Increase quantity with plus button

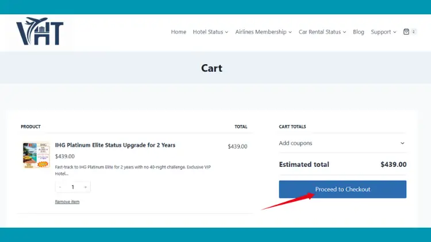pyautogui.click(x=85, y=187)
